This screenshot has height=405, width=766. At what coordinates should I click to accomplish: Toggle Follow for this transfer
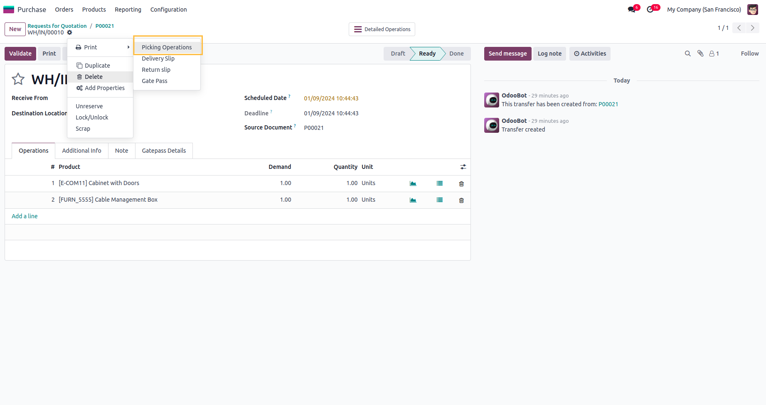coord(749,54)
